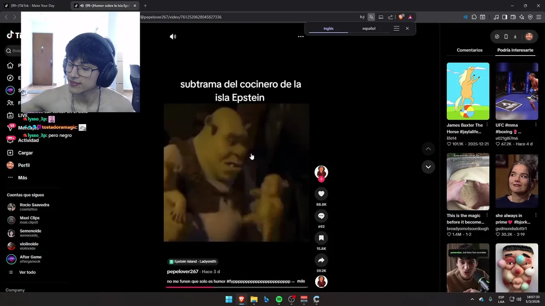Open the Windows Start menu
This screenshot has width=545, height=306.
pyautogui.click(x=229, y=299)
